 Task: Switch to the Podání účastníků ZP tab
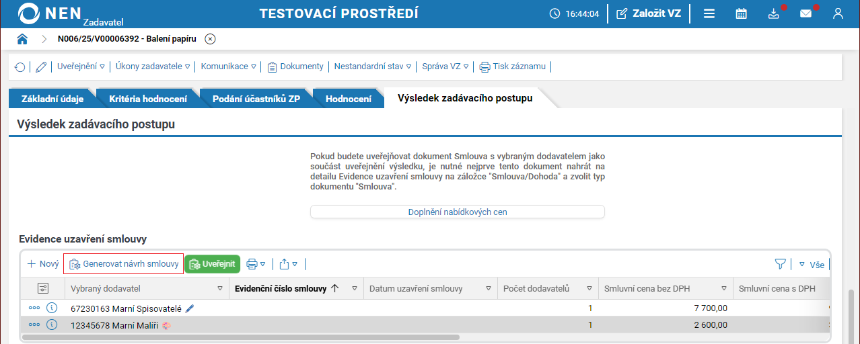[256, 99]
